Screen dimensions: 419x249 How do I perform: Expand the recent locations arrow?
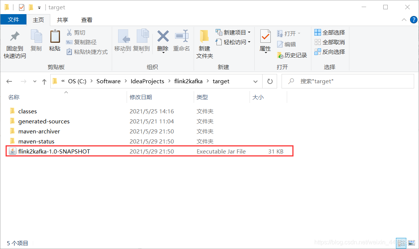tap(35, 81)
